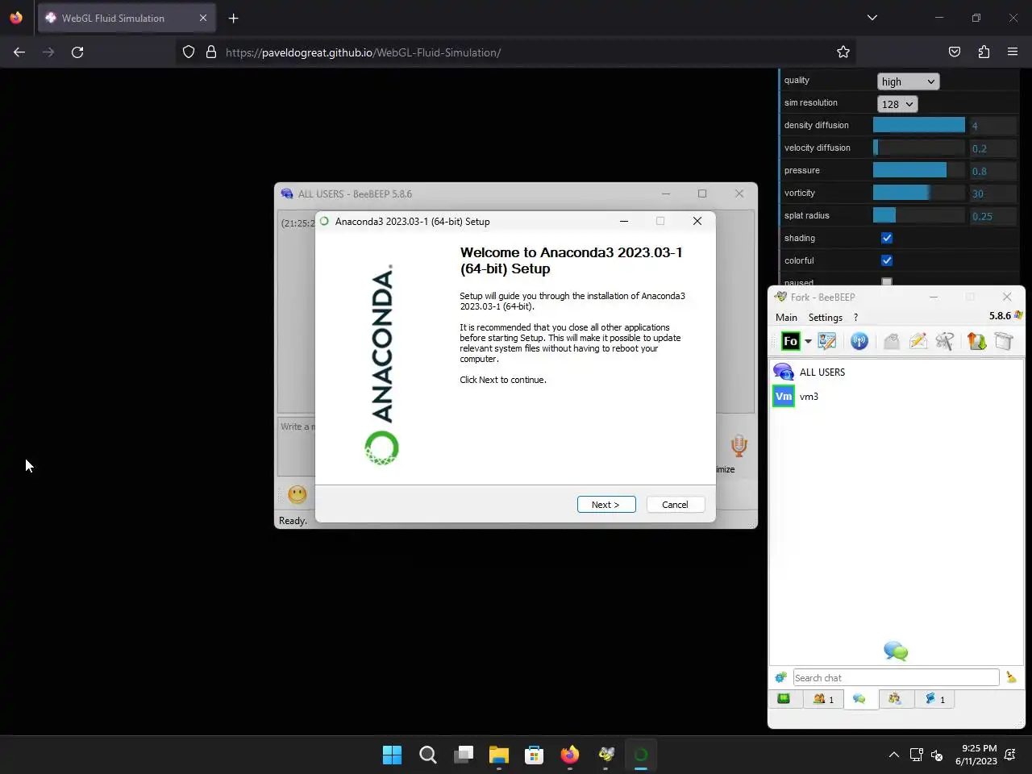Open the edit profile icon in BeeBEEP toolbar

827,341
